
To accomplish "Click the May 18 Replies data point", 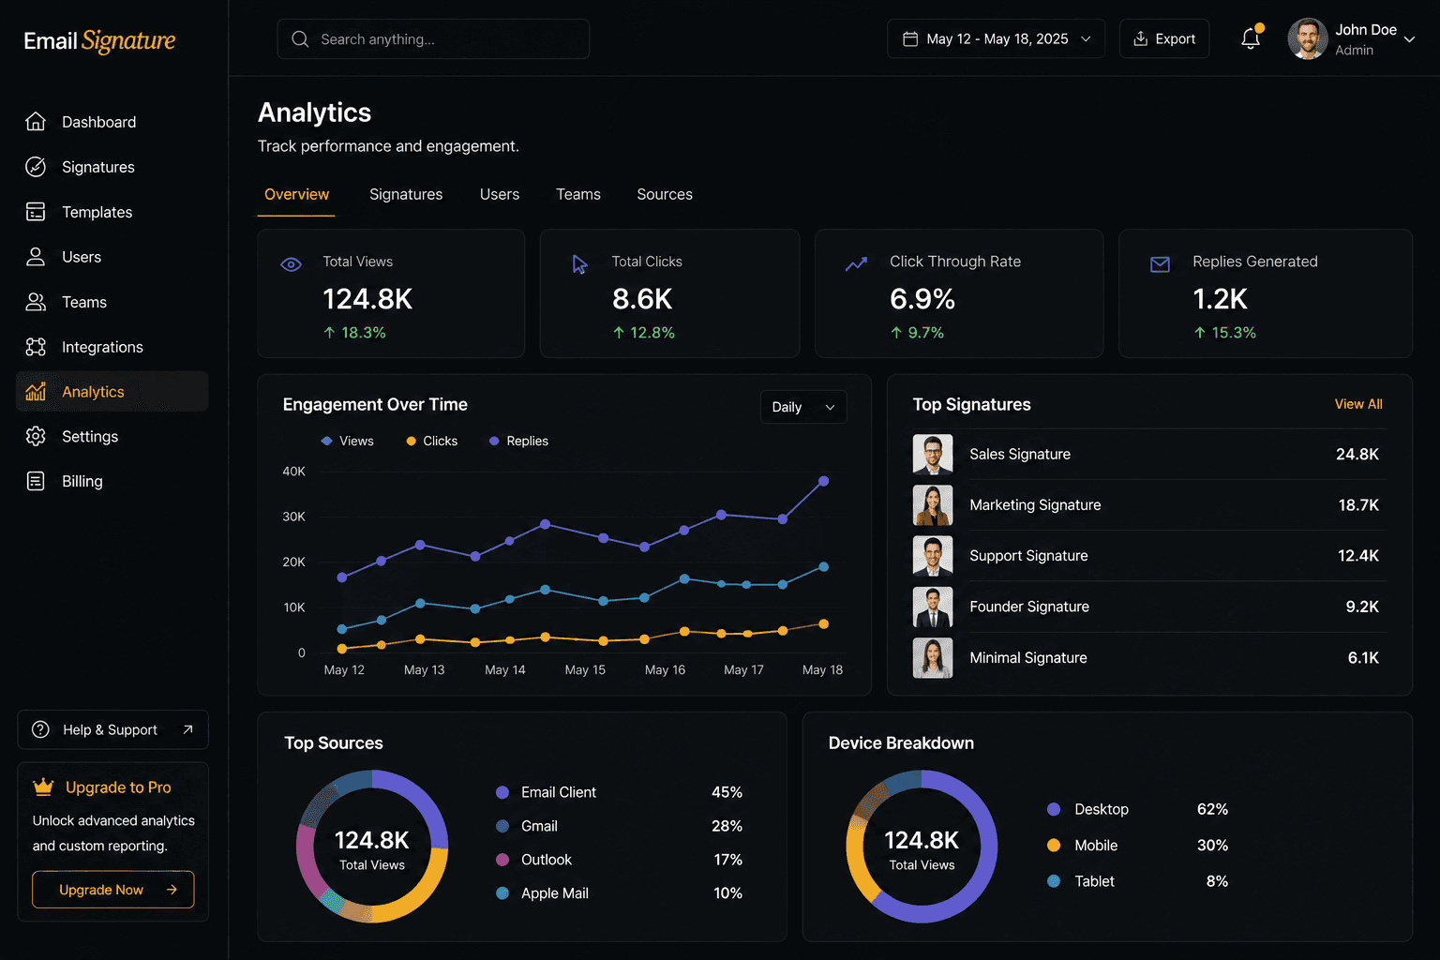I will tap(824, 481).
